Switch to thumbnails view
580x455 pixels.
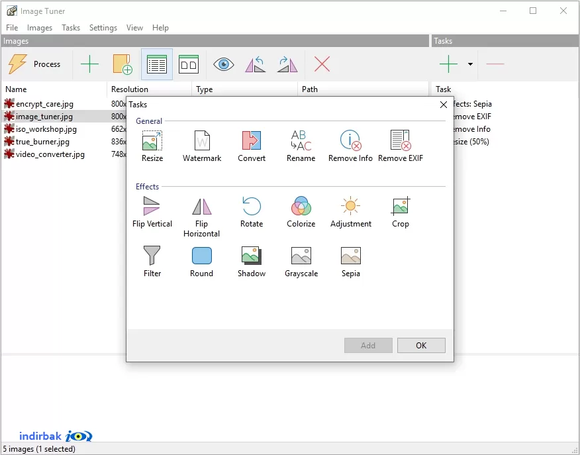pyautogui.click(x=189, y=64)
